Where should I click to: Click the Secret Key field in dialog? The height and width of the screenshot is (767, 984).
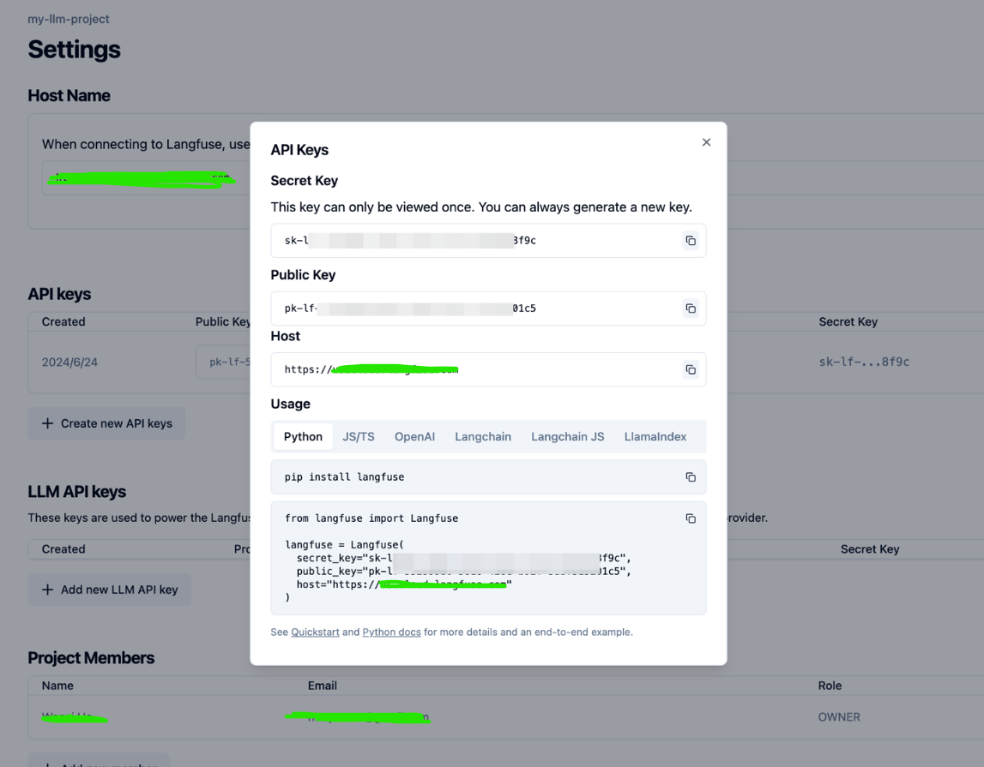click(x=488, y=241)
